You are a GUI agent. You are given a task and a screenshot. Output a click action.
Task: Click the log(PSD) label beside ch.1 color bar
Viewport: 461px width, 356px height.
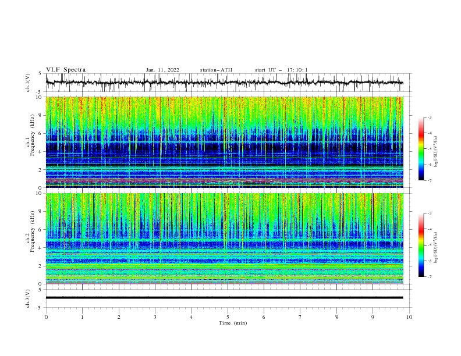pyautogui.click(x=436, y=152)
